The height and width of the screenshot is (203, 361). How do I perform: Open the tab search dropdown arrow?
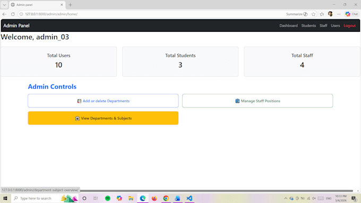pyautogui.click(x=4, y=5)
